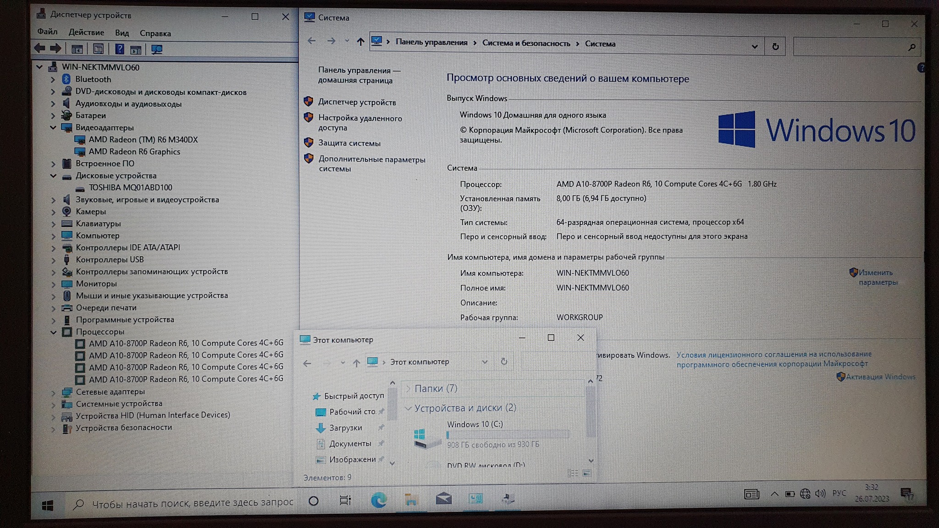Go up one level in the System window
Viewport: 939px width, 528px height.
pyautogui.click(x=360, y=42)
